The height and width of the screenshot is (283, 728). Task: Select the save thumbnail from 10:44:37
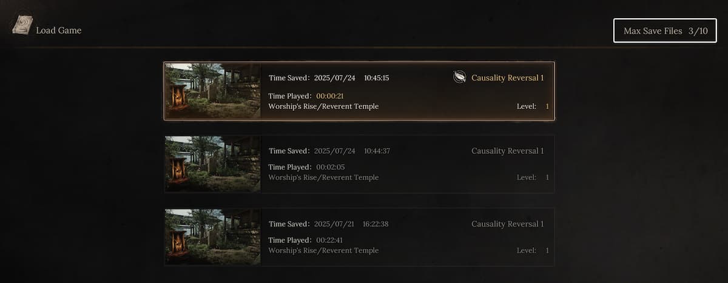(213, 164)
